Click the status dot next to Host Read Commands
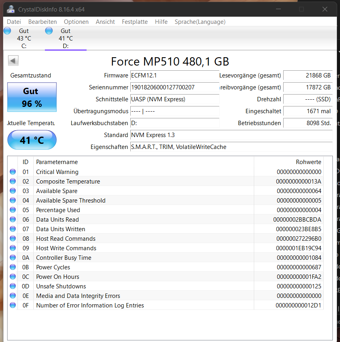340x342 pixels. [13, 238]
